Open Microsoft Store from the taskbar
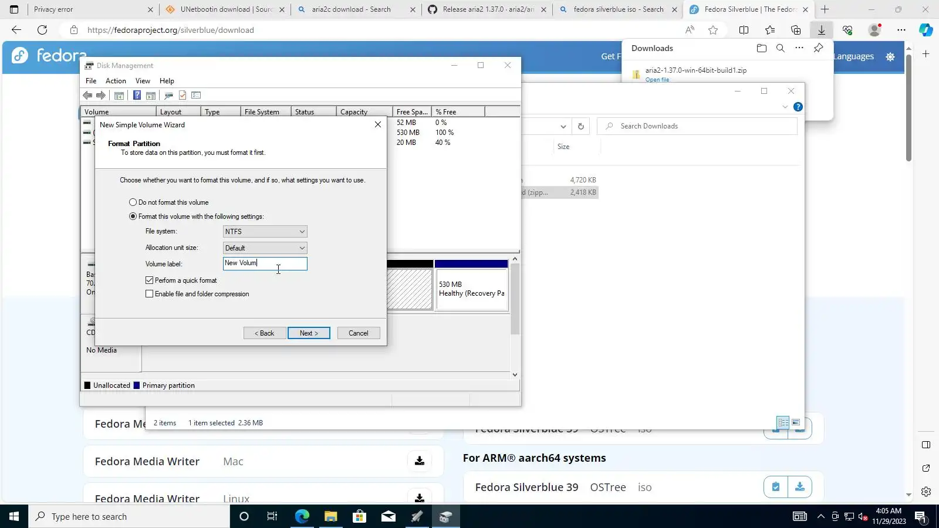This screenshot has width=939, height=528. [x=359, y=516]
